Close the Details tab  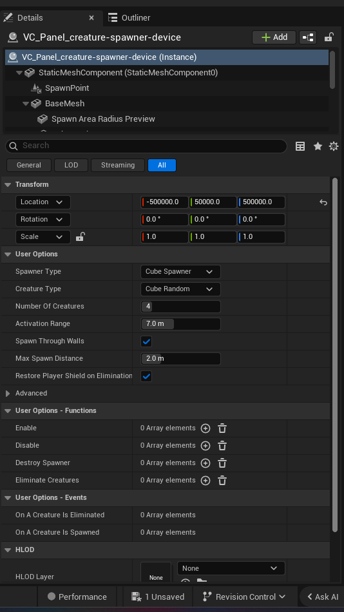click(91, 18)
